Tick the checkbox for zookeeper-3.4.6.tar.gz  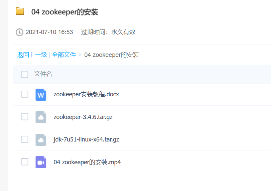tap(24, 117)
